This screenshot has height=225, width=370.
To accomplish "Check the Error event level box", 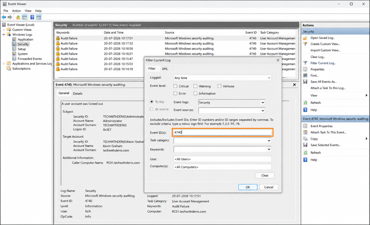I will [x=175, y=94].
